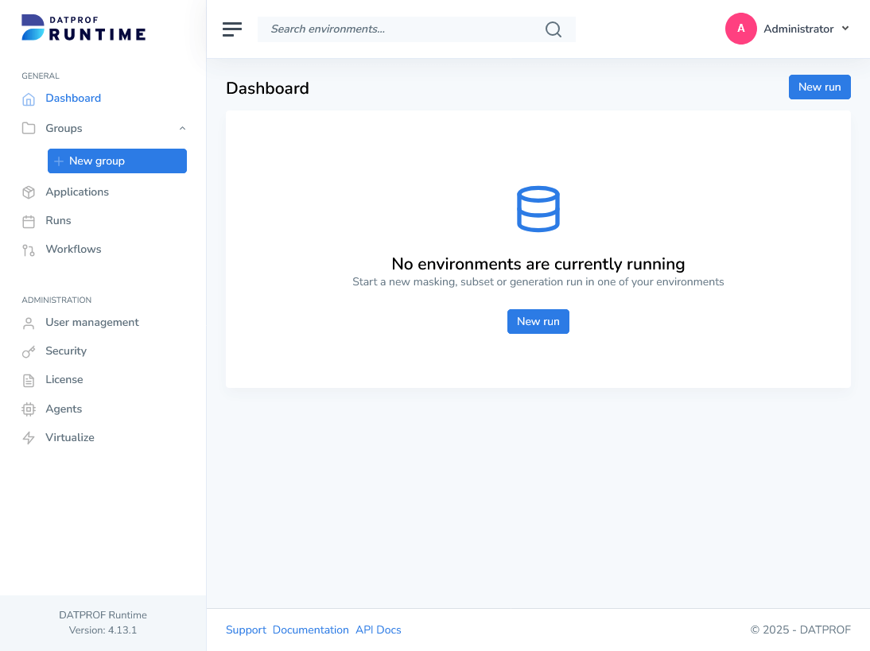Open the Agents section
This screenshot has width=870, height=651.
[64, 409]
